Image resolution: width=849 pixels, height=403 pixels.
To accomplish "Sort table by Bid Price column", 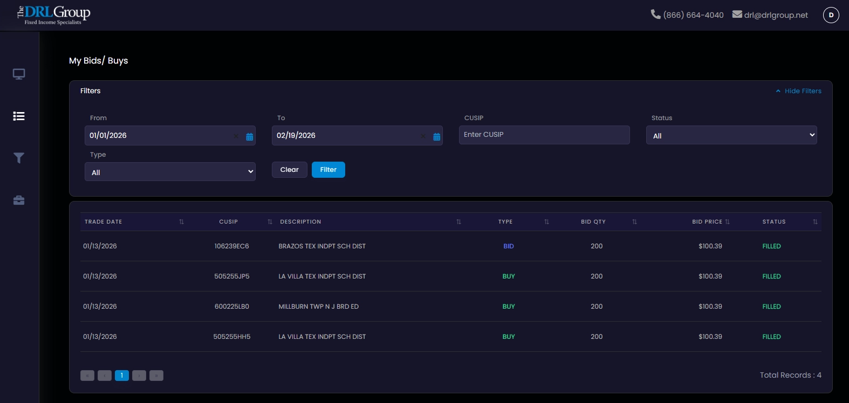I will [x=727, y=222].
